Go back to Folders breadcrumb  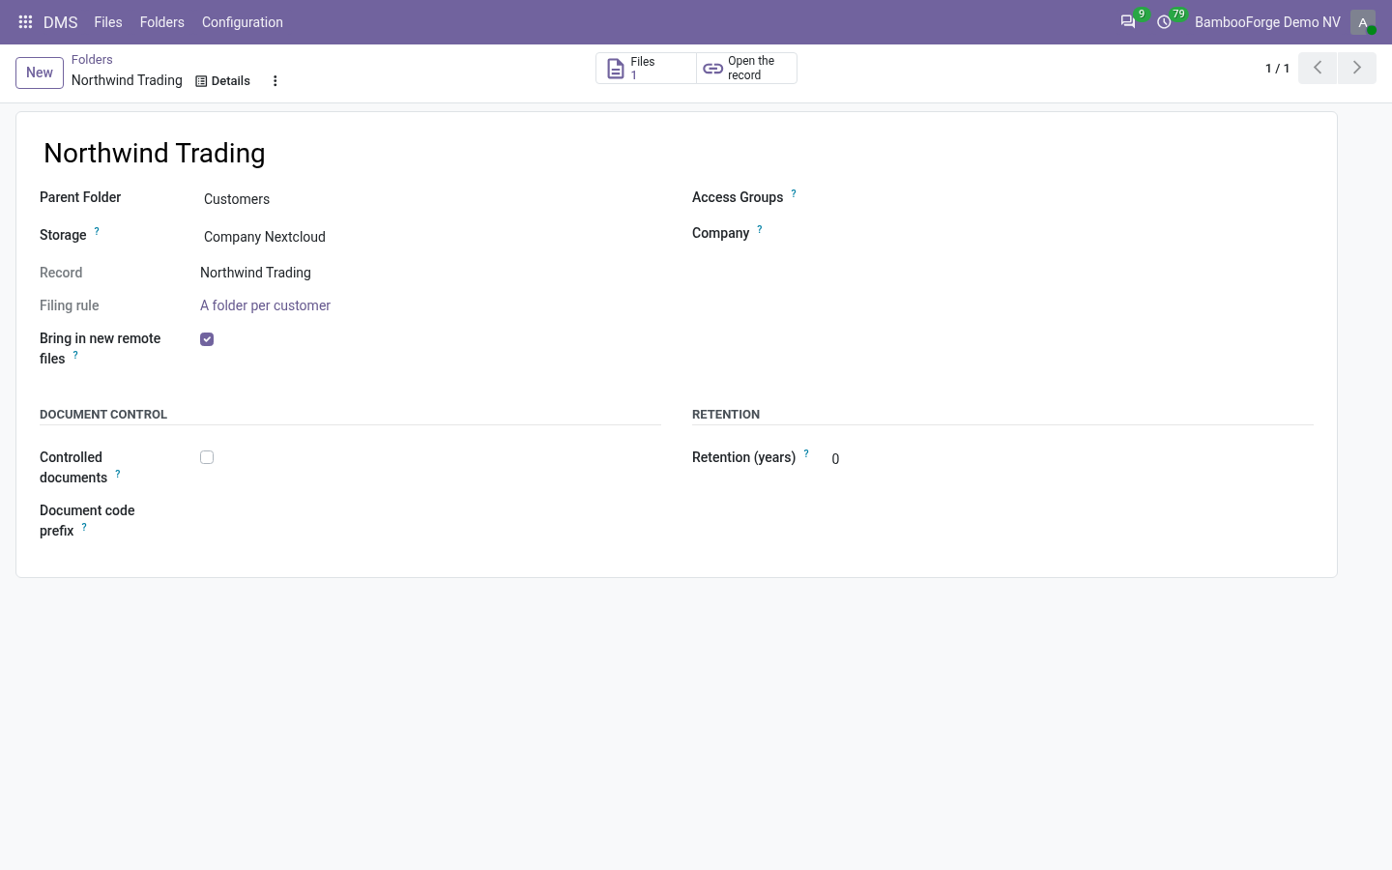pyautogui.click(x=92, y=60)
